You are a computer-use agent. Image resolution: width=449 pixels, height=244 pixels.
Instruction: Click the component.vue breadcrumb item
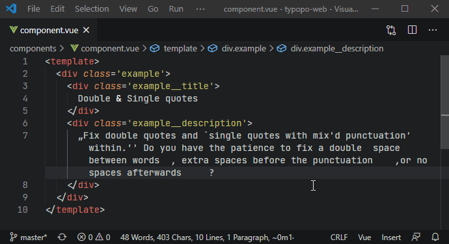tap(110, 48)
